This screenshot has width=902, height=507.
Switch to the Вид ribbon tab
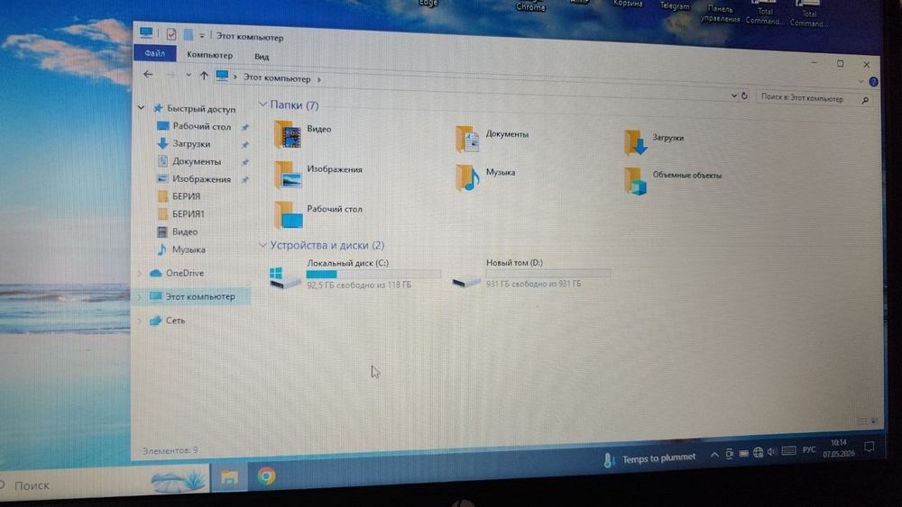[x=262, y=56]
